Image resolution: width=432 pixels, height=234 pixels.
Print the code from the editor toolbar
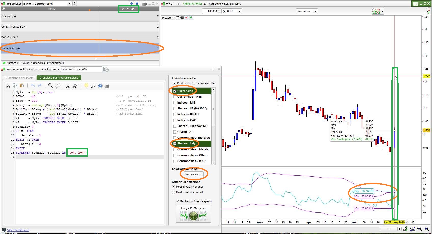(107, 86)
